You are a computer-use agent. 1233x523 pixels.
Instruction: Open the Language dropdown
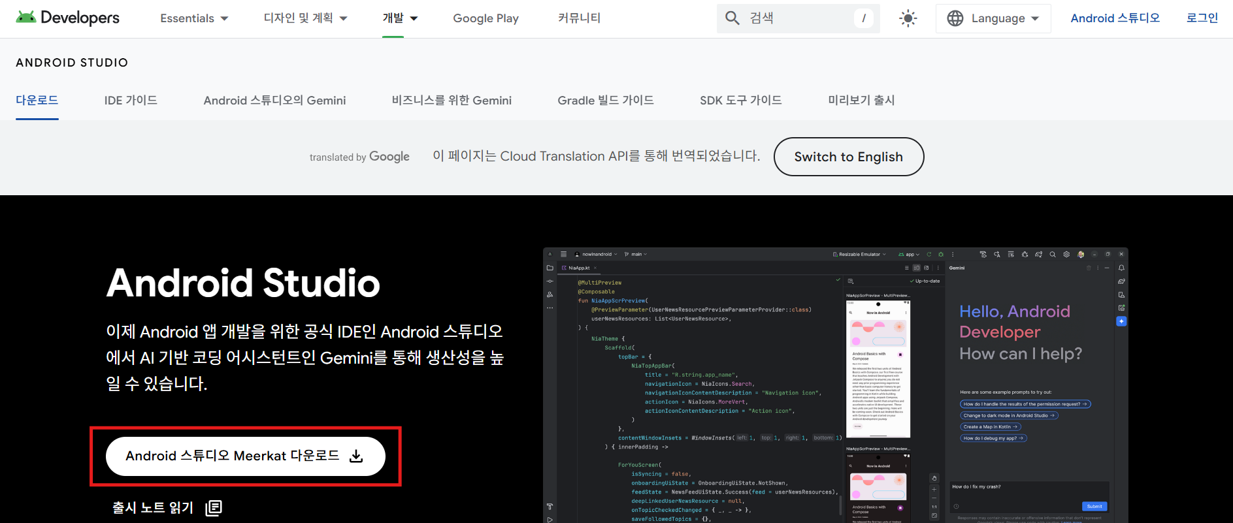(x=993, y=18)
